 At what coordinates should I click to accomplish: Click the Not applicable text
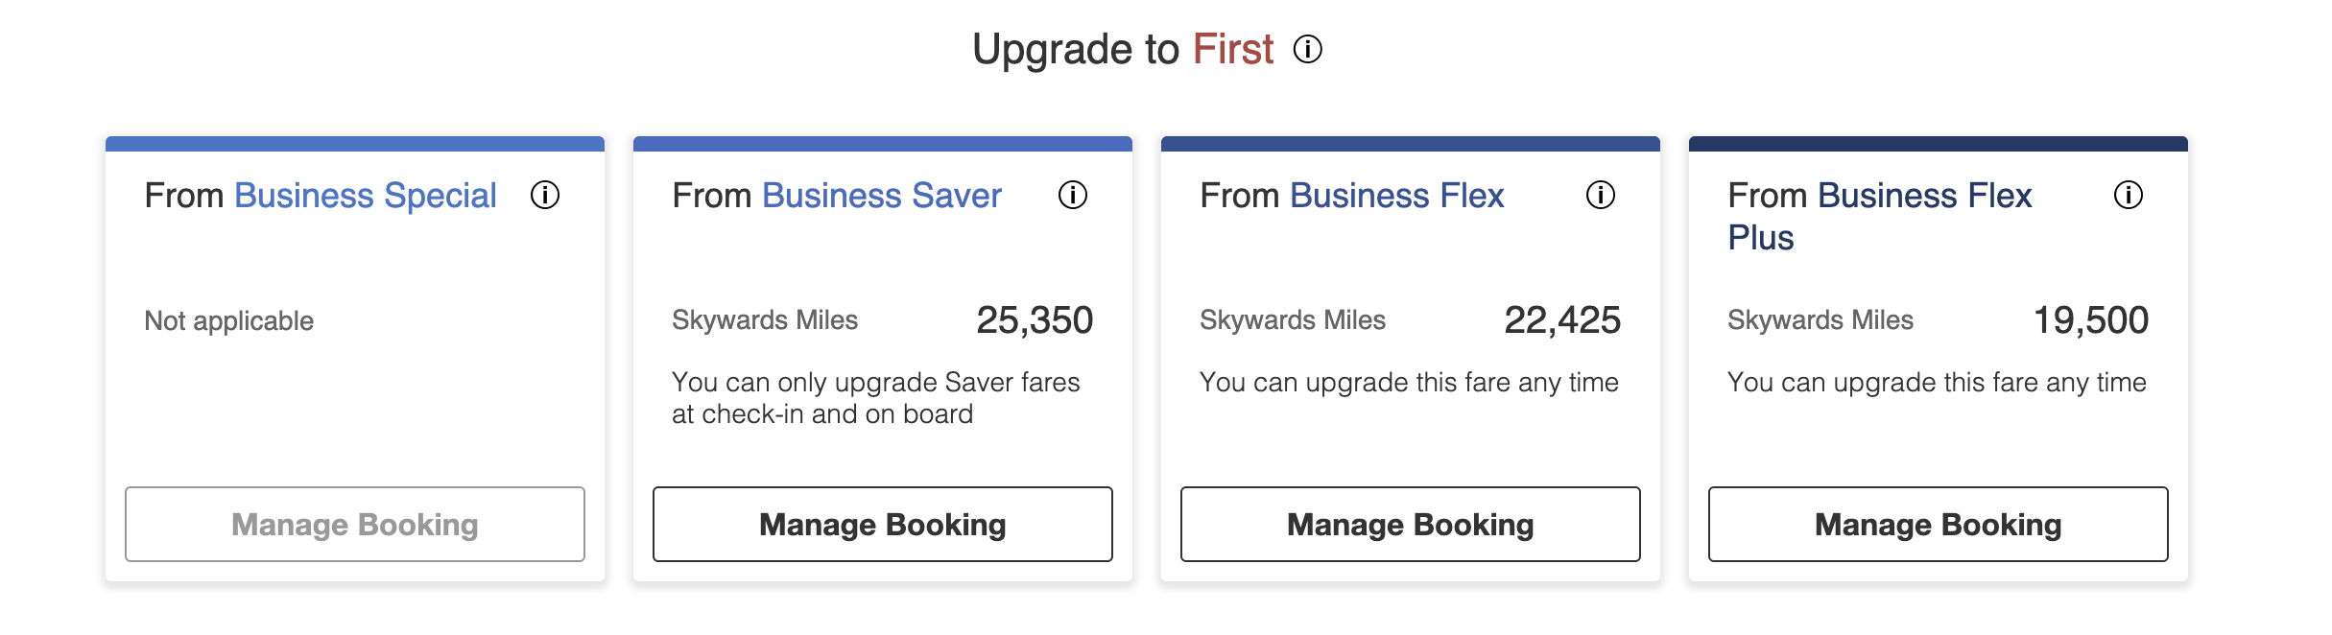click(229, 321)
